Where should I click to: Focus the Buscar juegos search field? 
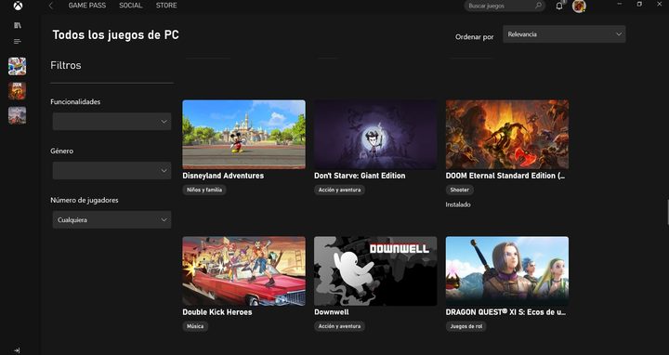pos(505,6)
